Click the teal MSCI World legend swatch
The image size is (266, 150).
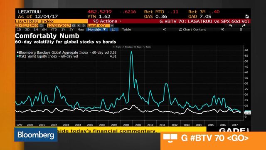click(17, 56)
